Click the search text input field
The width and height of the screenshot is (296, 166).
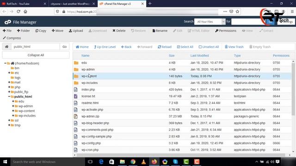[248, 22]
